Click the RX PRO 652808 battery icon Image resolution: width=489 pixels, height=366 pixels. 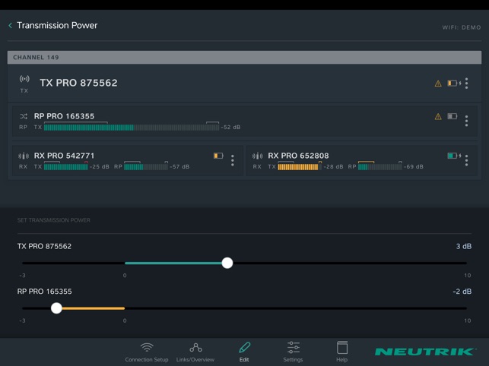(454, 156)
